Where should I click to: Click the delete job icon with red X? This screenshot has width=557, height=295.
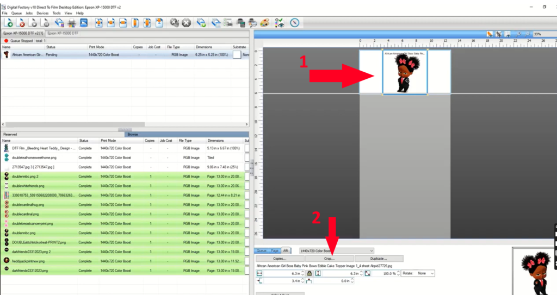point(21,23)
